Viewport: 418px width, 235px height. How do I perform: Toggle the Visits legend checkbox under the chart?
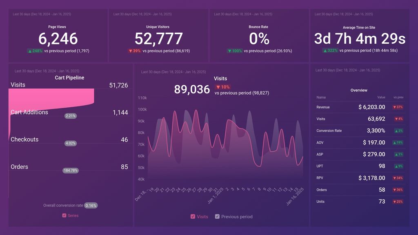tap(193, 217)
